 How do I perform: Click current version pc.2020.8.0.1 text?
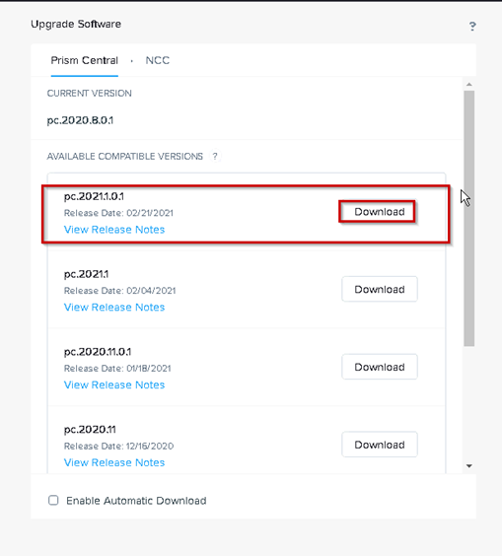point(80,120)
